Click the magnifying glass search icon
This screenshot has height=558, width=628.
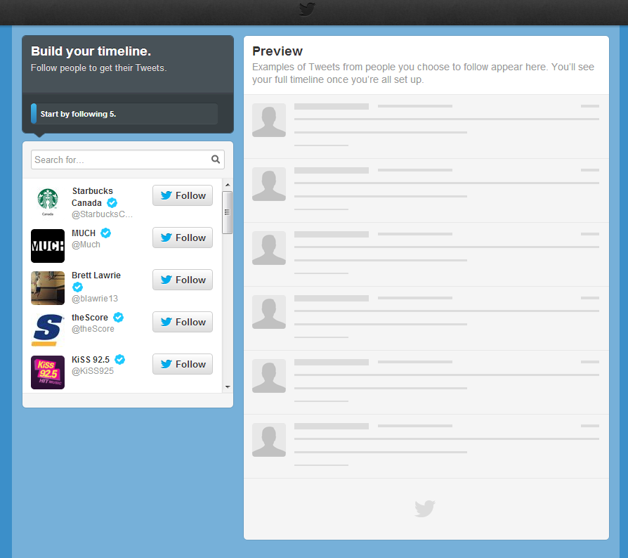tap(216, 160)
